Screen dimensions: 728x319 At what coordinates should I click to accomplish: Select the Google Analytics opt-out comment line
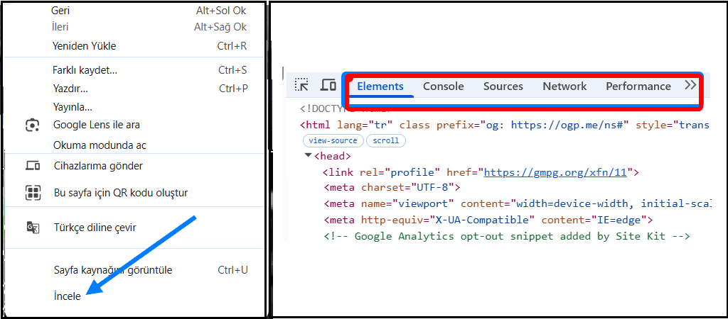point(507,236)
